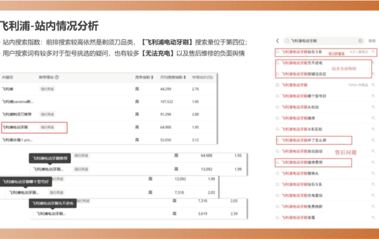This screenshot has width=379, height=239.
Task: Sort by 竞争指数 using its sort arrows
Action: point(152,77)
